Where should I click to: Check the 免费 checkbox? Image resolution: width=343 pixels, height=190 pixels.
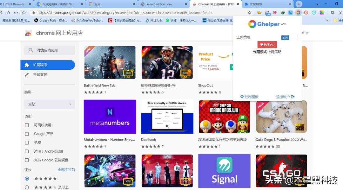[x=27, y=143]
